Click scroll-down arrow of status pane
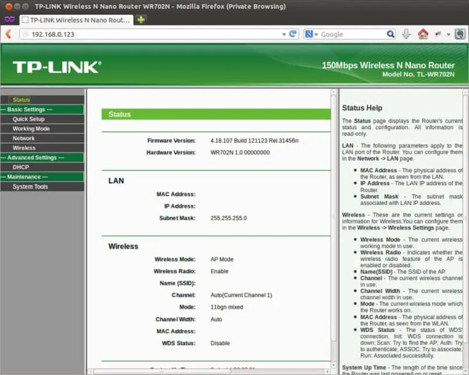This screenshot has height=375, width=469. point(334,365)
